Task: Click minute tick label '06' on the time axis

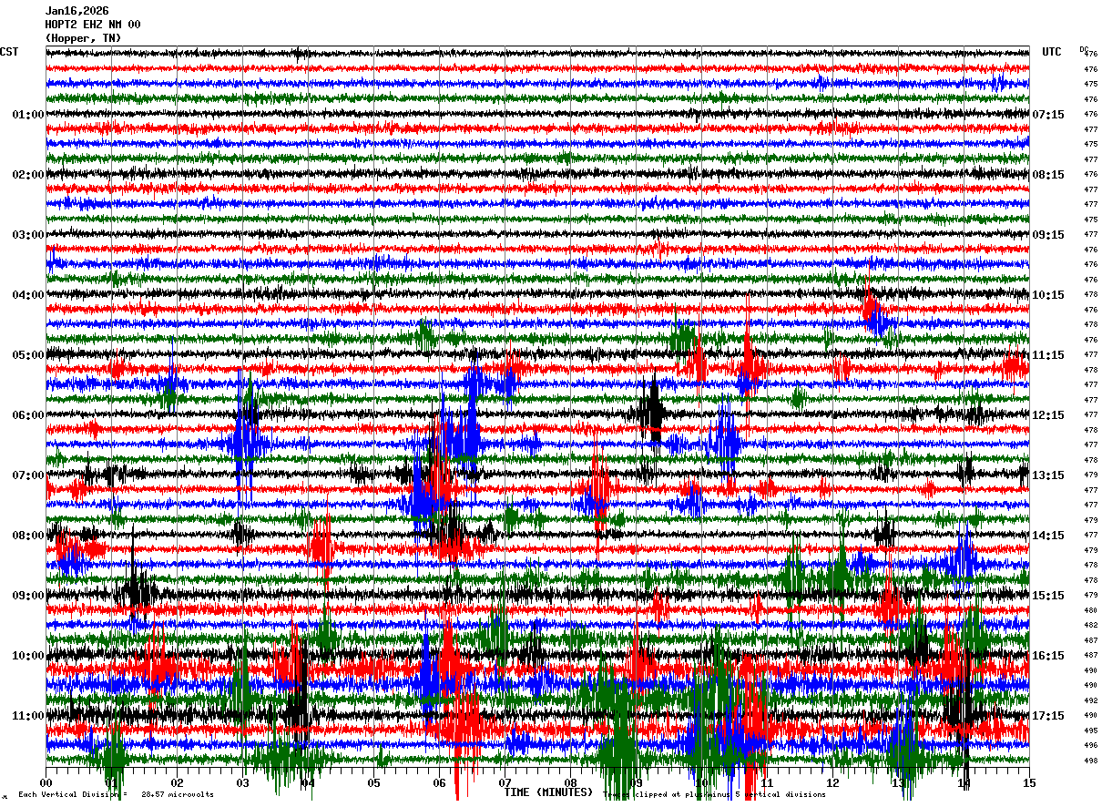Action: [x=439, y=783]
